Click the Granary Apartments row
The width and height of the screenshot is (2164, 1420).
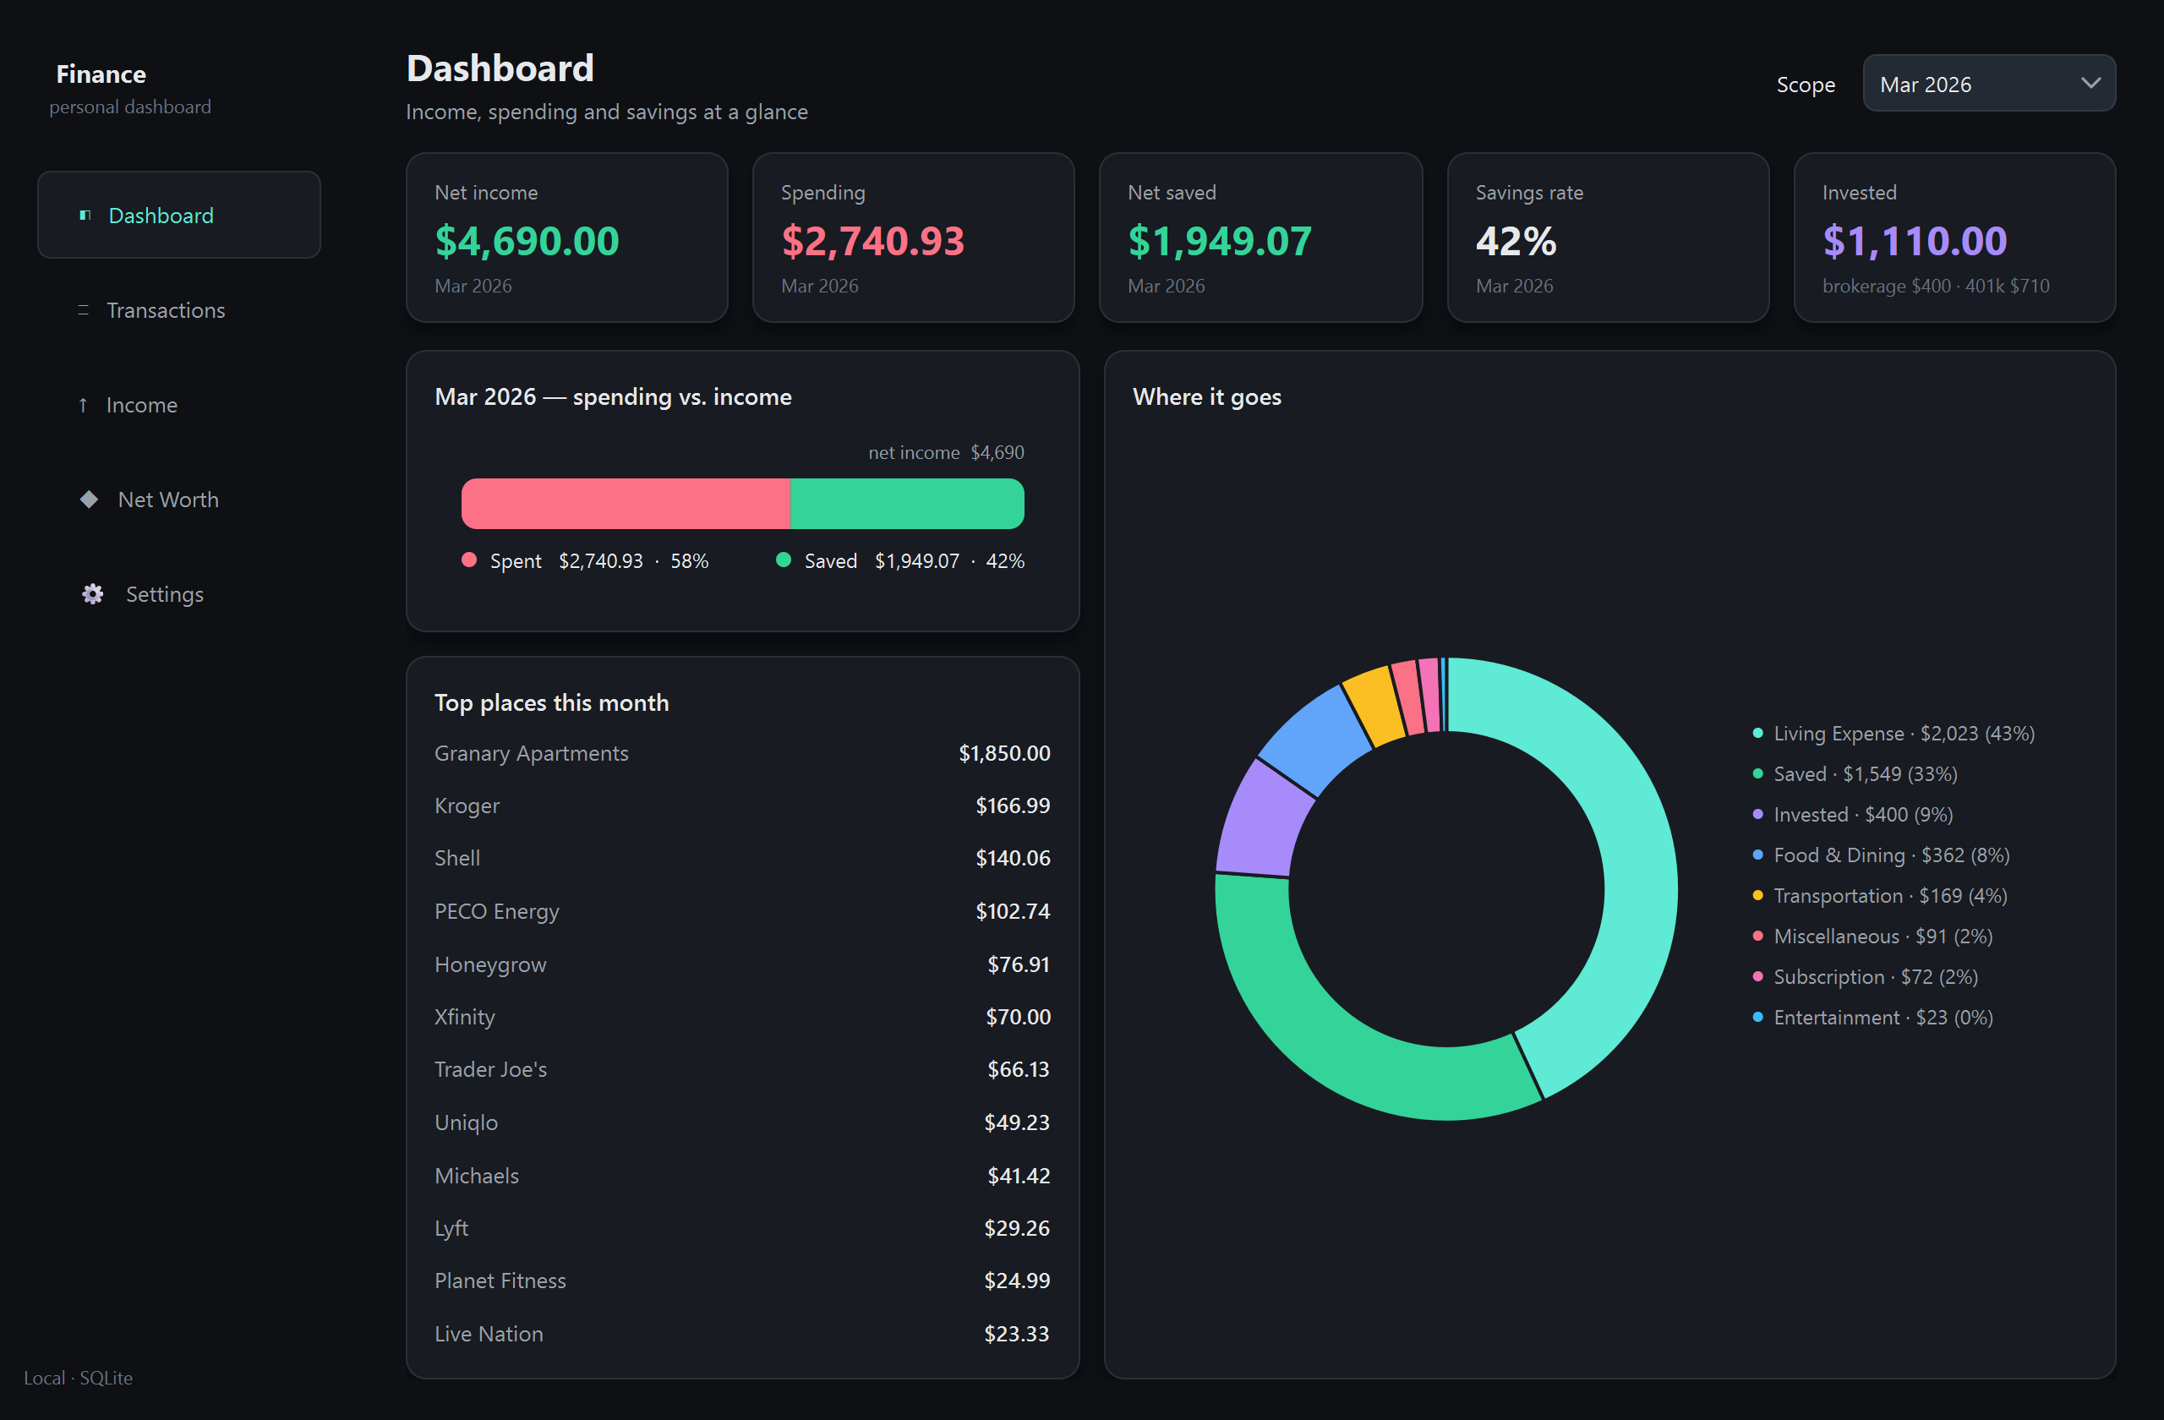coord(742,753)
